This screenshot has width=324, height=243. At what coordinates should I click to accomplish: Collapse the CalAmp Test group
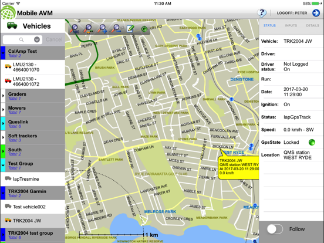pyautogui.click(x=3, y=53)
